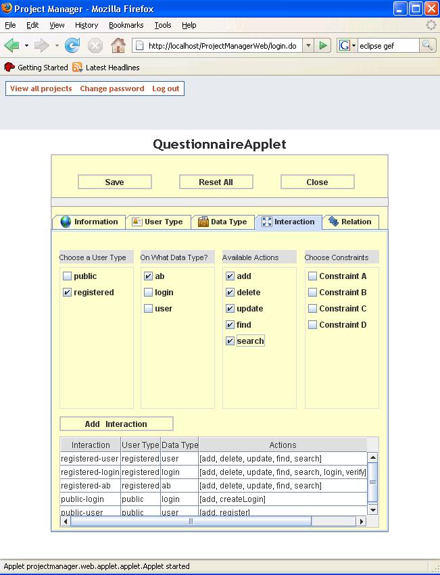Open the Edit menu
The width and height of the screenshot is (440, 575).
[x=32, y=25]
